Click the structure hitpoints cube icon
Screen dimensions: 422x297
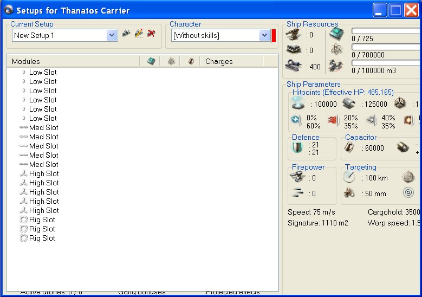(400, 103)
